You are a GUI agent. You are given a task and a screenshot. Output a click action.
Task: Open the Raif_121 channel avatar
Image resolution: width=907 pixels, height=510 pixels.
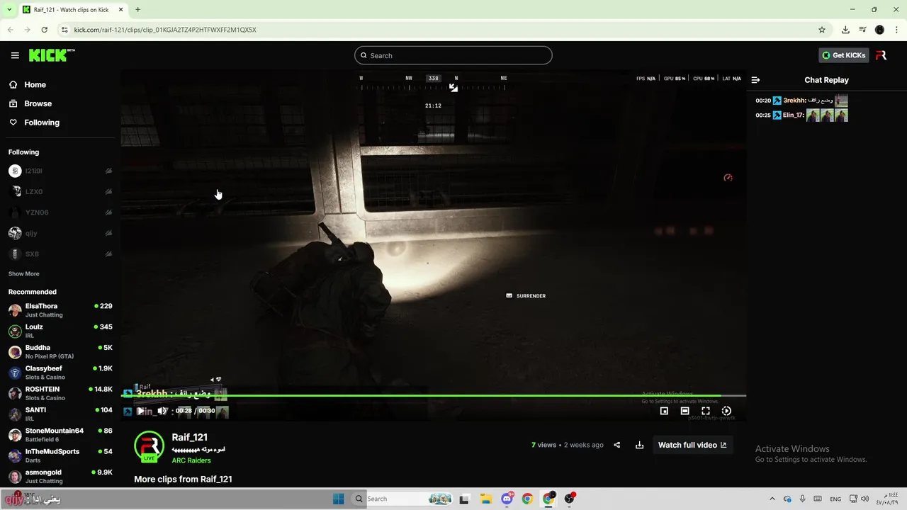coord(149,446)
